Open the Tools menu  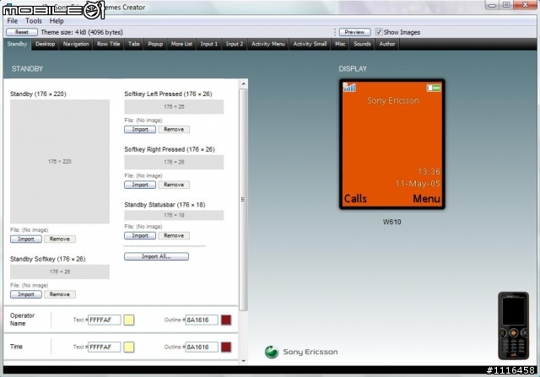34,20
